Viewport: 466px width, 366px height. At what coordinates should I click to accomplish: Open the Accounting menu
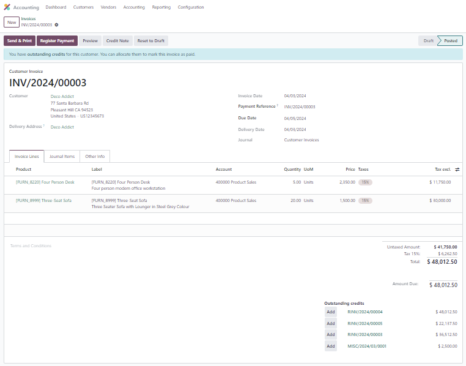tap(134, 7)
